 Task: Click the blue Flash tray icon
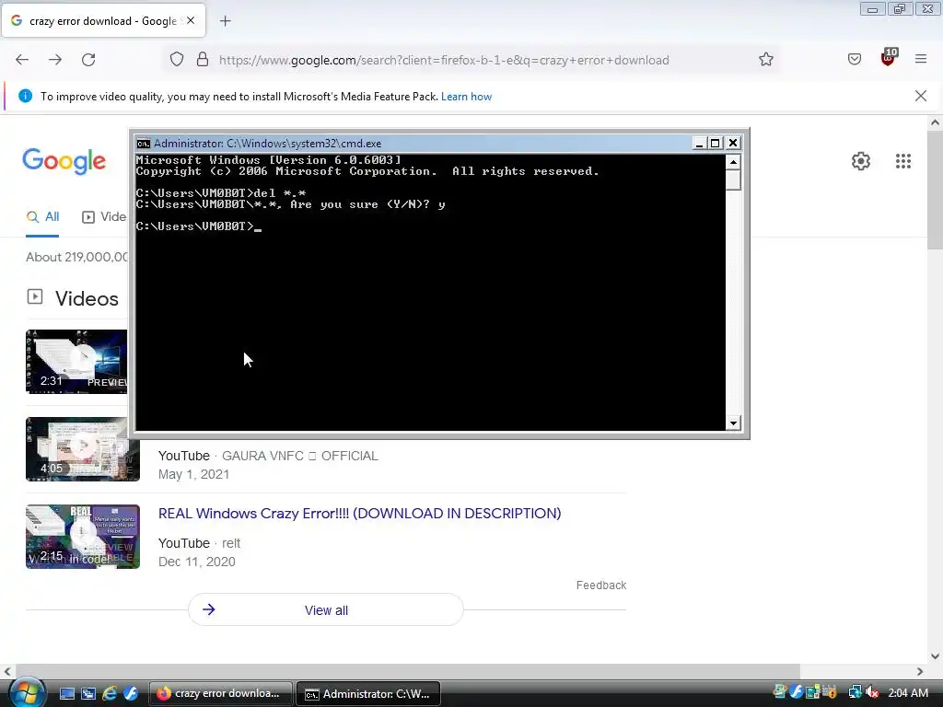pyautogui.click(x=797, y=692)
